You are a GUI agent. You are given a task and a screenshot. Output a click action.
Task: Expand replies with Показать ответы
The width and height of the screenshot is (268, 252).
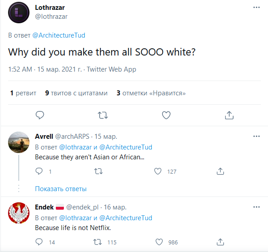61,189
